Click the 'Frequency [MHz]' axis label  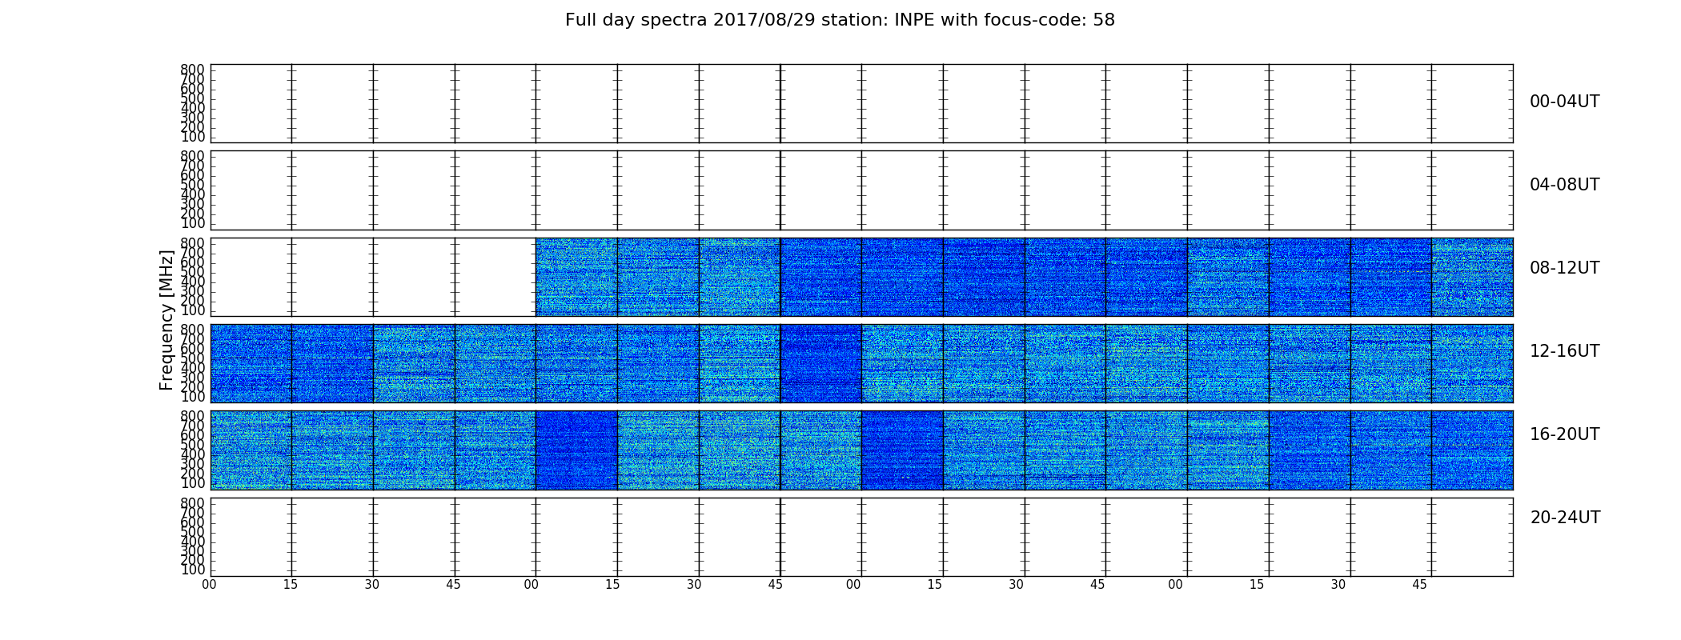[166, 320]
